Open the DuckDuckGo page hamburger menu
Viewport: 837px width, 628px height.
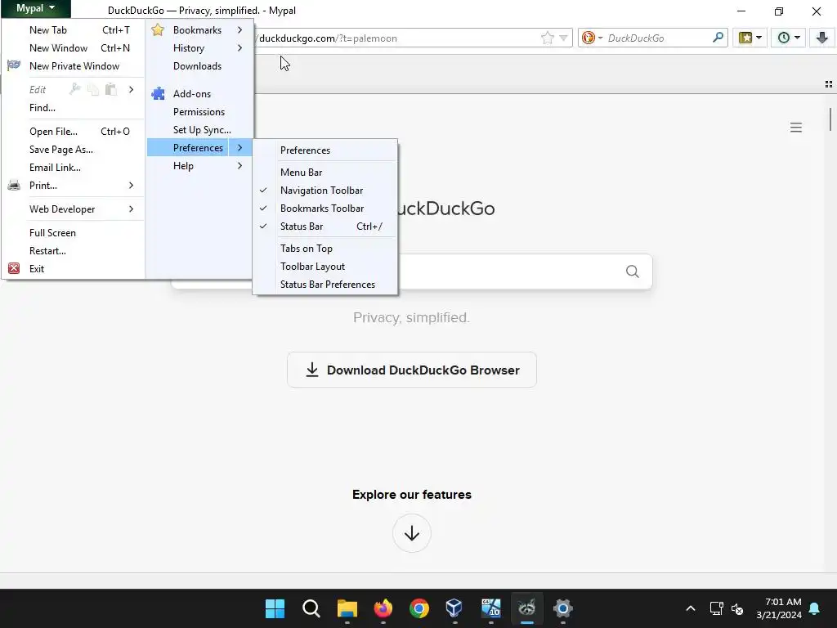[796, 128]
